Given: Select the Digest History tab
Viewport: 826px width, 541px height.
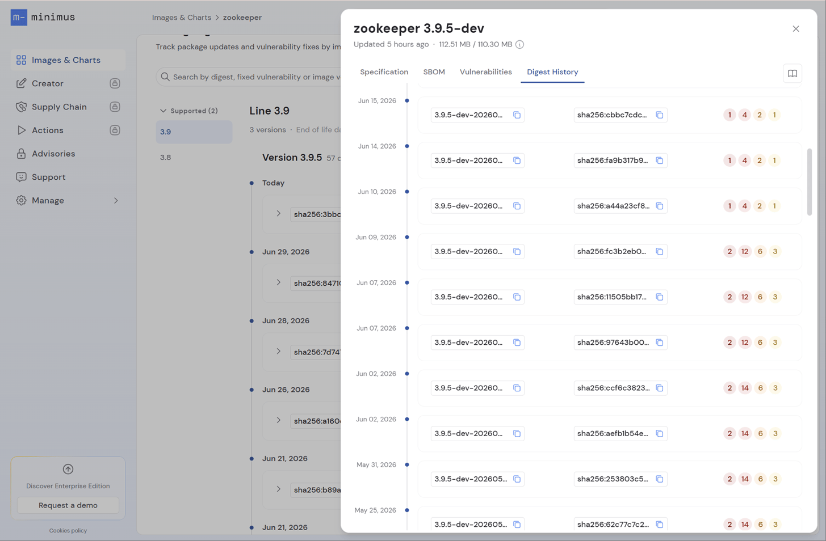Looking at the screenshot, I should (x=552, y=72).
